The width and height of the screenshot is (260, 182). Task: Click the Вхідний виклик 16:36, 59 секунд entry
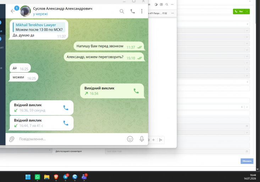point(42,108)
